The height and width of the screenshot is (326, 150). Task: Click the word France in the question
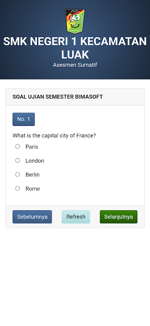[86, 136]
